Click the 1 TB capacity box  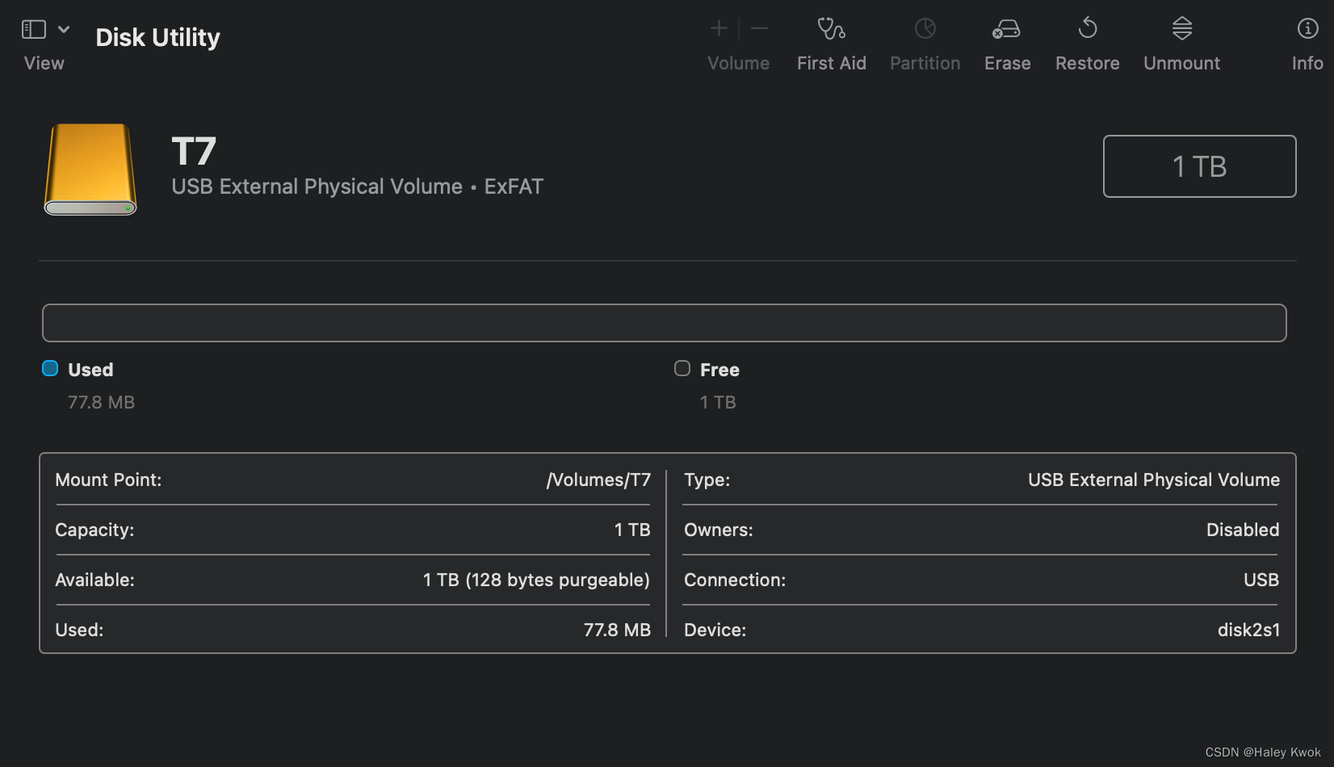point(1200,166)
